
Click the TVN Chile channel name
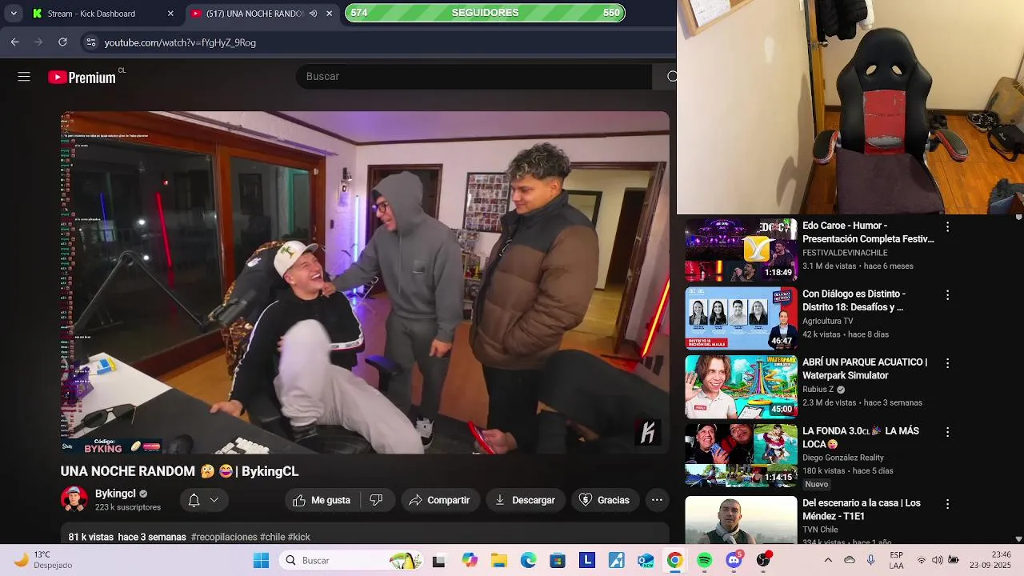(x=820, y=530)
